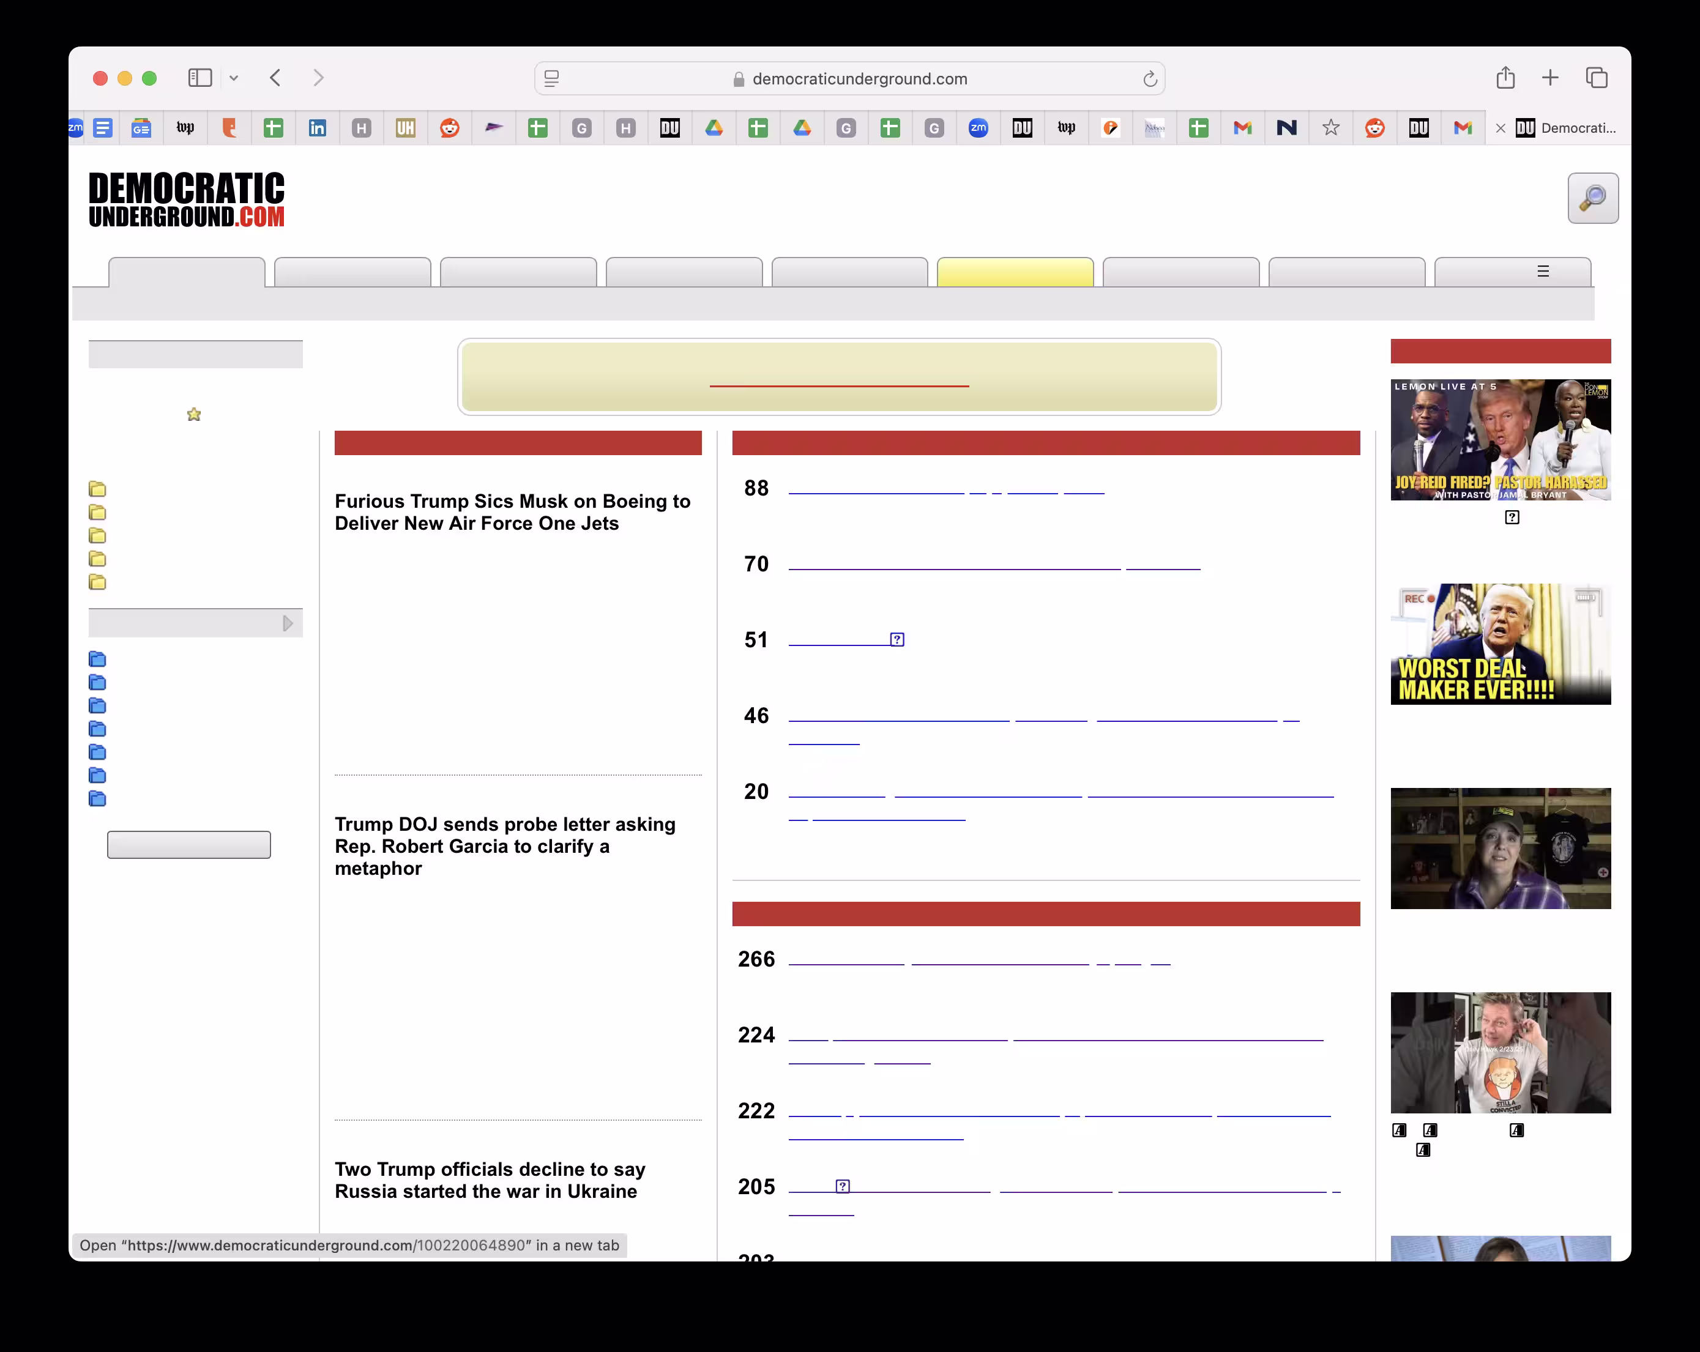Open the Reddit tab beside the UH tab
Viewport: 1700px width, 1352px height.
pyautogui.click(x=449, y=128)
